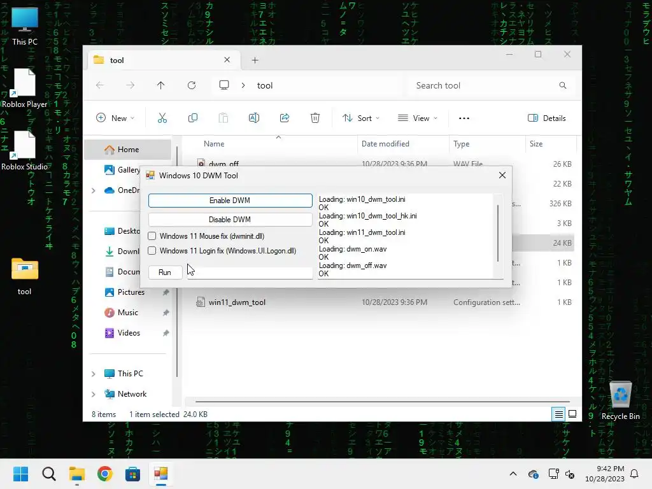Click the Share icon in Explorer toolbar
The image size is (652, 489).
[x=285, y=118]
